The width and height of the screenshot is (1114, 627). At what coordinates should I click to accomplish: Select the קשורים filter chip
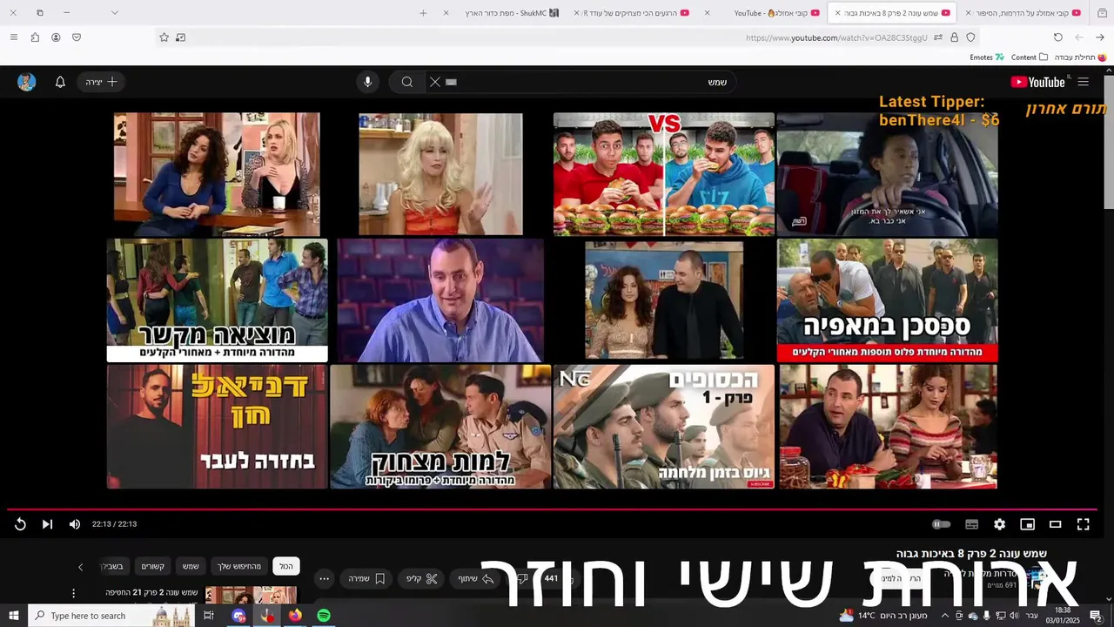pyautogui.click(x=153, y=566)
